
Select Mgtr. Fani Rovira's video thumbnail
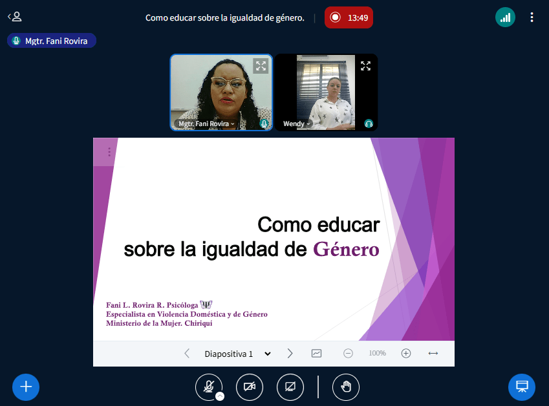pos(221,92)
